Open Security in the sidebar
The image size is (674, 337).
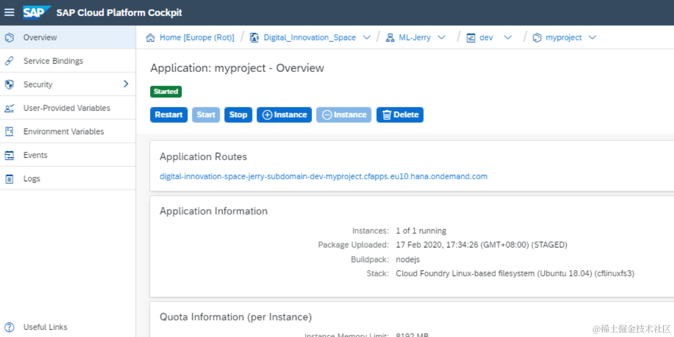tap(68, 84)
